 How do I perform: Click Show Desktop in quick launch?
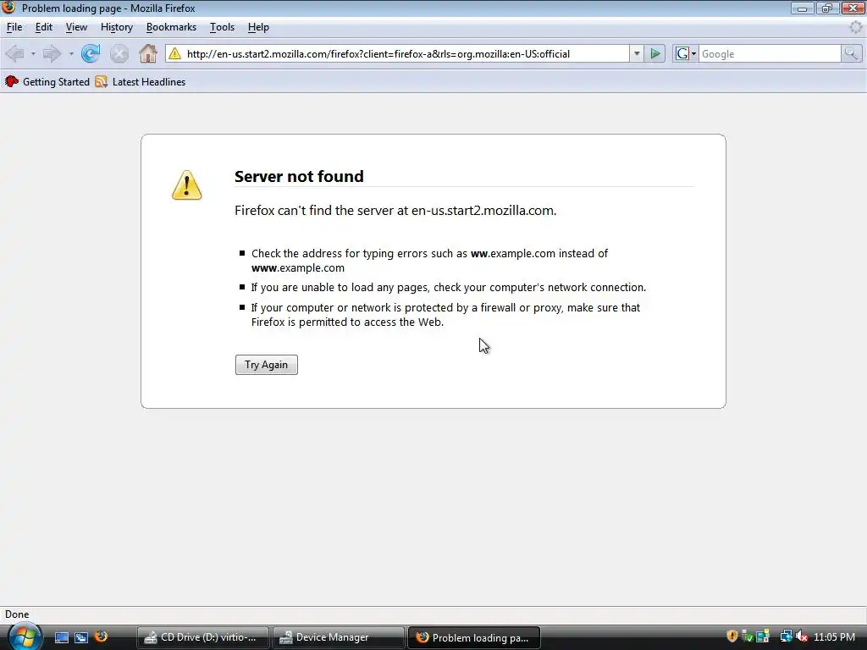point(61,637)
